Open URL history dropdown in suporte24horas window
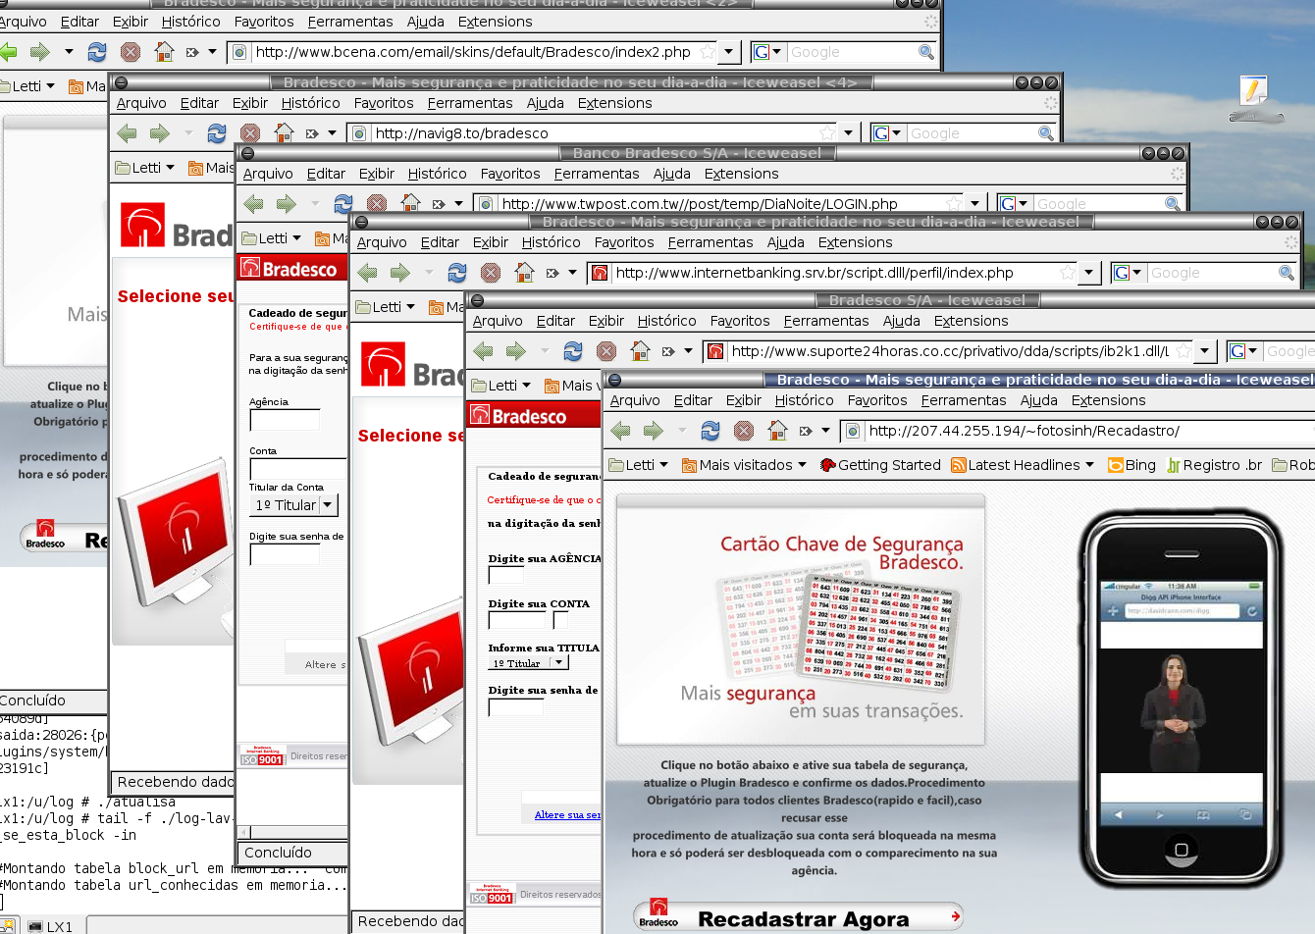 1204,351
